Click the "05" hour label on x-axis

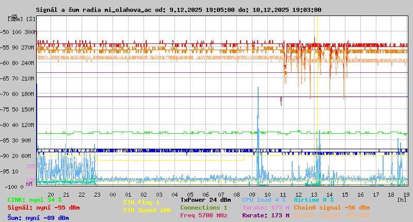190,195
